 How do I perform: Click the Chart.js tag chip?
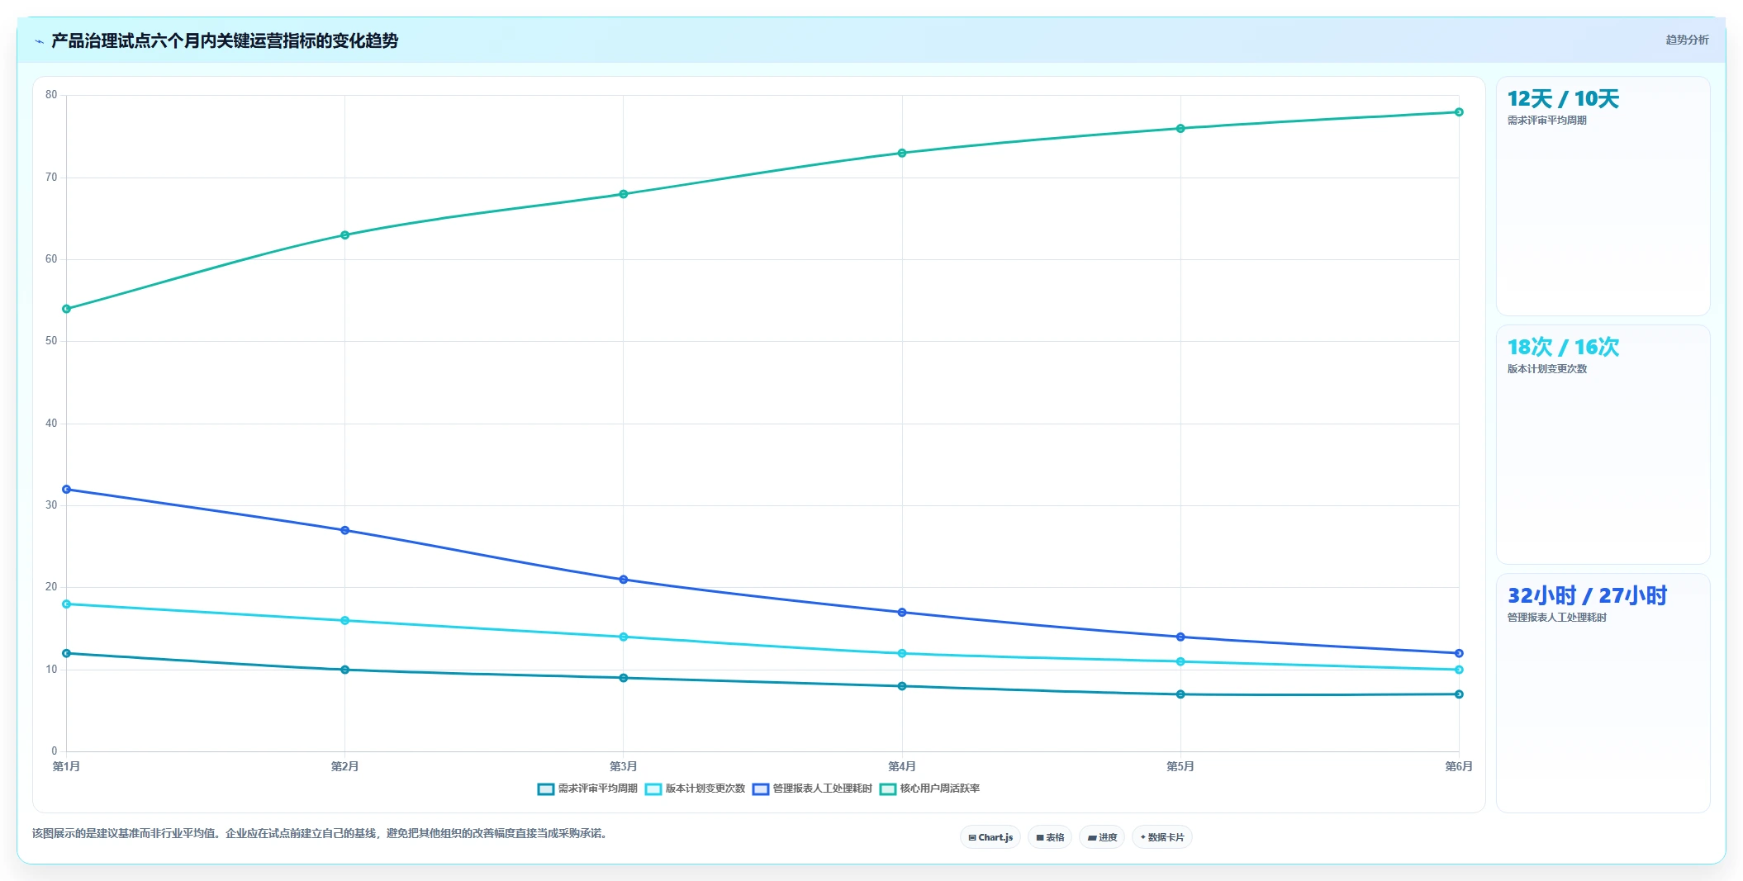point(990,837)
